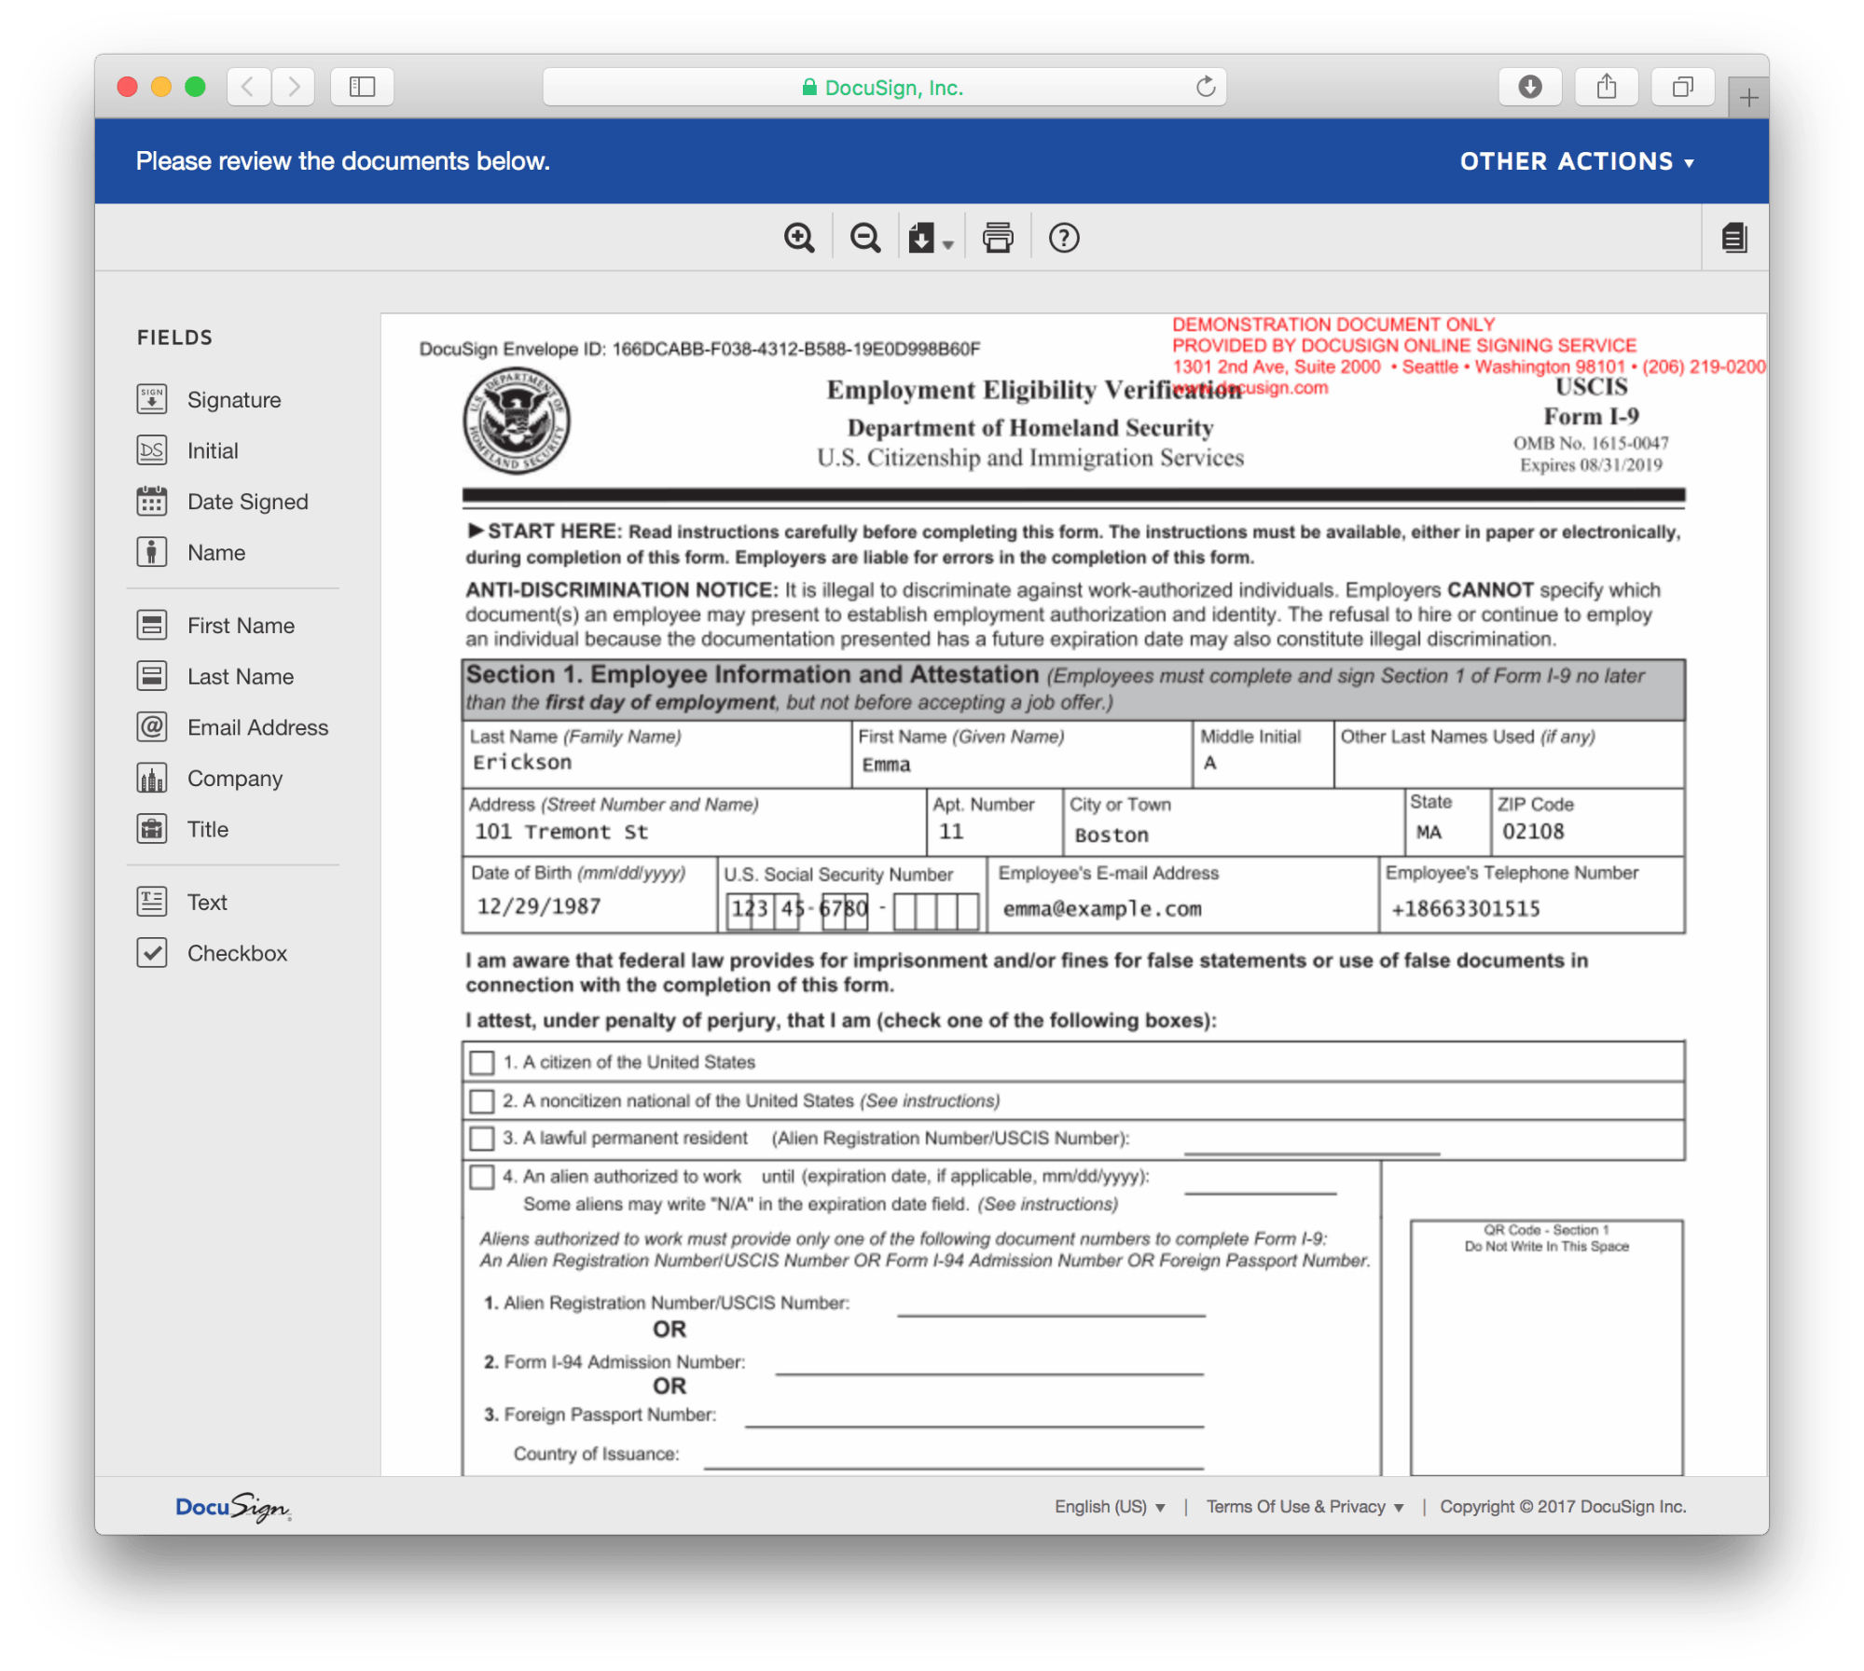Select the Name field person icon

click(151, 552)
